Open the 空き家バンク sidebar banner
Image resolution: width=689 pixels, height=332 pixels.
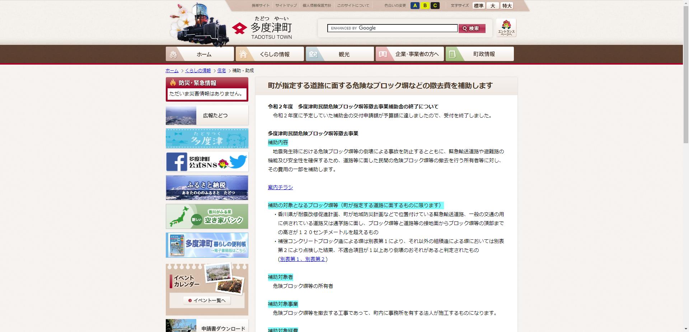click(x=207, y=216)
